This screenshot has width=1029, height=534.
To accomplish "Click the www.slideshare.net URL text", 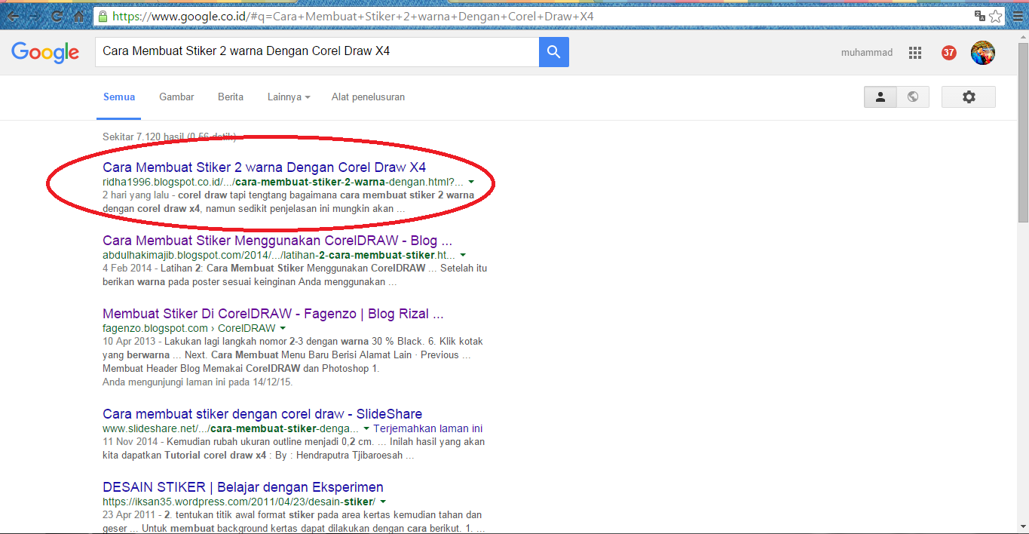I will [231, 428].
